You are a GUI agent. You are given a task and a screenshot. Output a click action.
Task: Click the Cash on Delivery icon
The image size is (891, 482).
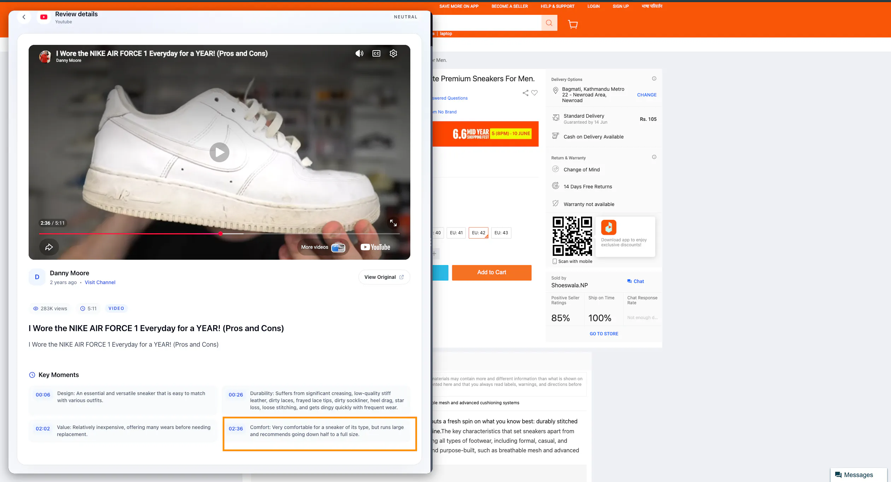pos(556,136)
